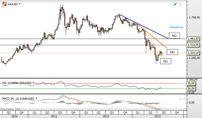This screenshot has width=202, height=118.
Task: Click the 1.314,15 current price tag
Action: click(x=193, y=53)
